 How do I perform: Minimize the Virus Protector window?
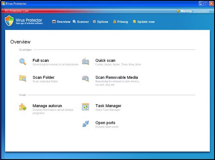click(201, 3)
